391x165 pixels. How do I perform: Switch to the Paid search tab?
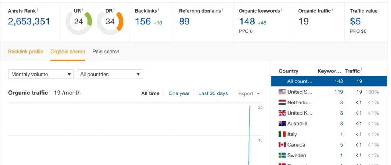pyautogui.click(x=106, y=52)
